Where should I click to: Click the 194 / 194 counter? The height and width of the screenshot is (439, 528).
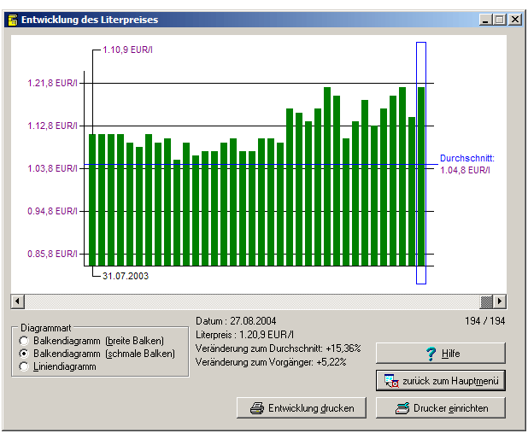(x=485, y=321)
